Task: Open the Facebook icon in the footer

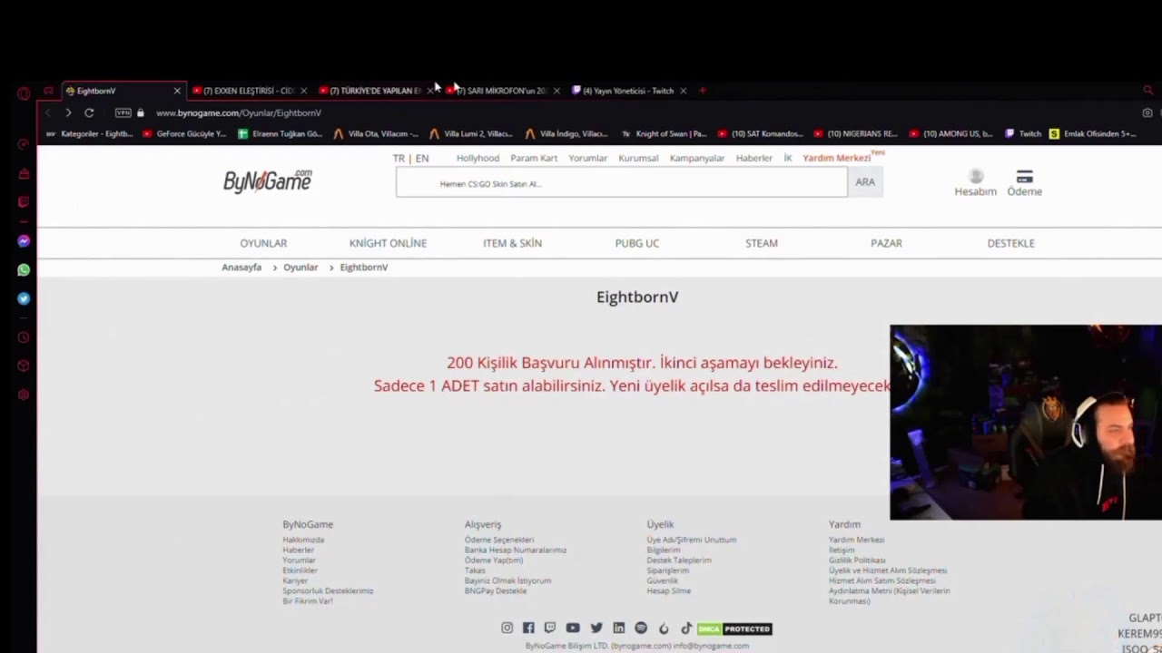Action: point(528,628)
